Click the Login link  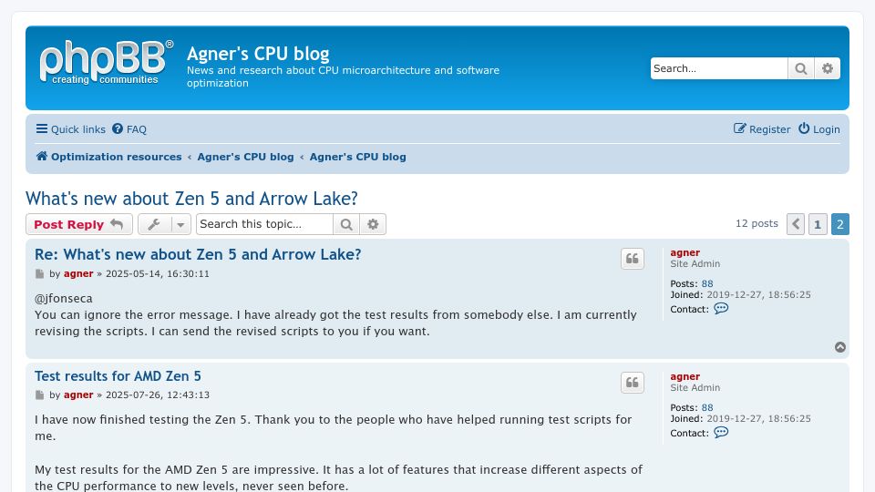pyautogui.click(x=819, y=129)
